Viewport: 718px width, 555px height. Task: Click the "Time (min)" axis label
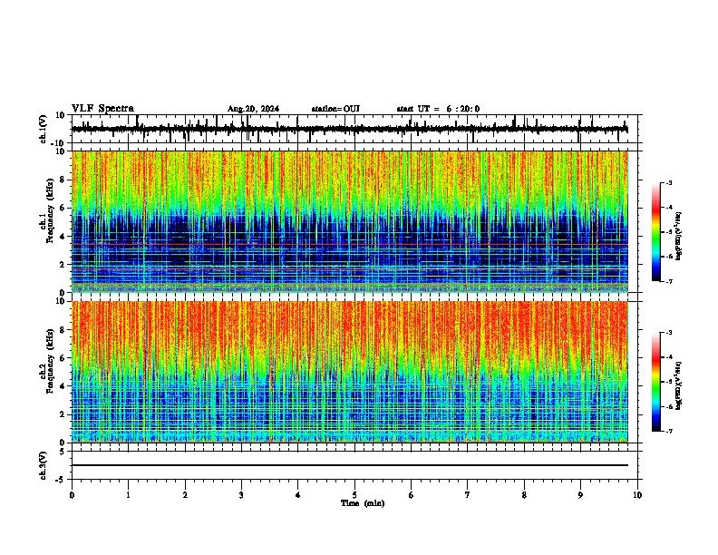coord(363,503)
